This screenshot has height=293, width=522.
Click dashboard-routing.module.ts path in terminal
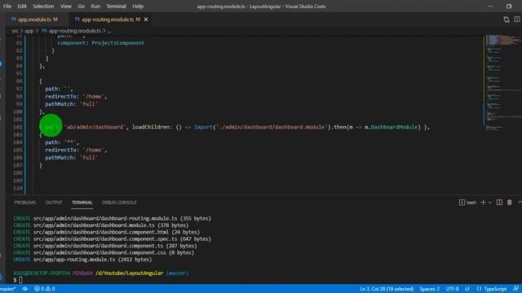pyautogui.click(x=105, y=219)
